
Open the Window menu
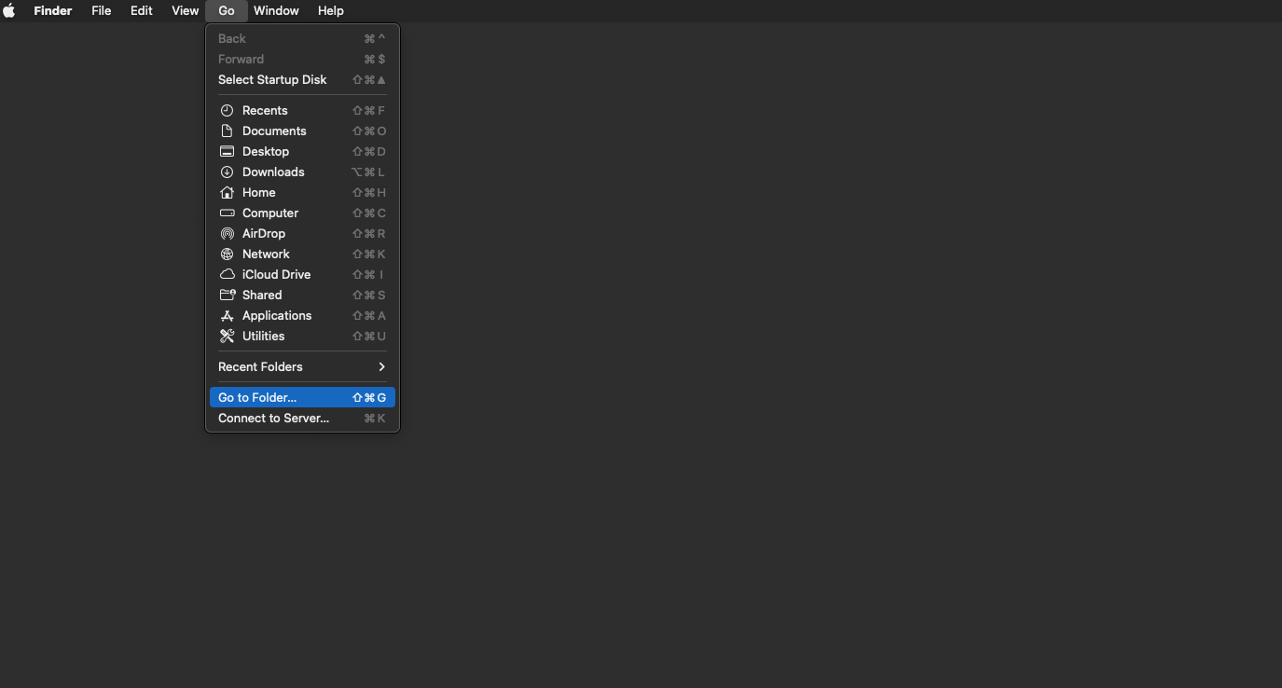tap(276, 11)
